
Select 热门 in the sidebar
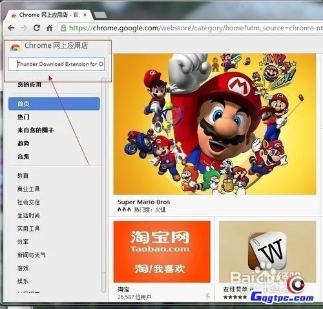click(x=23, y=117)
